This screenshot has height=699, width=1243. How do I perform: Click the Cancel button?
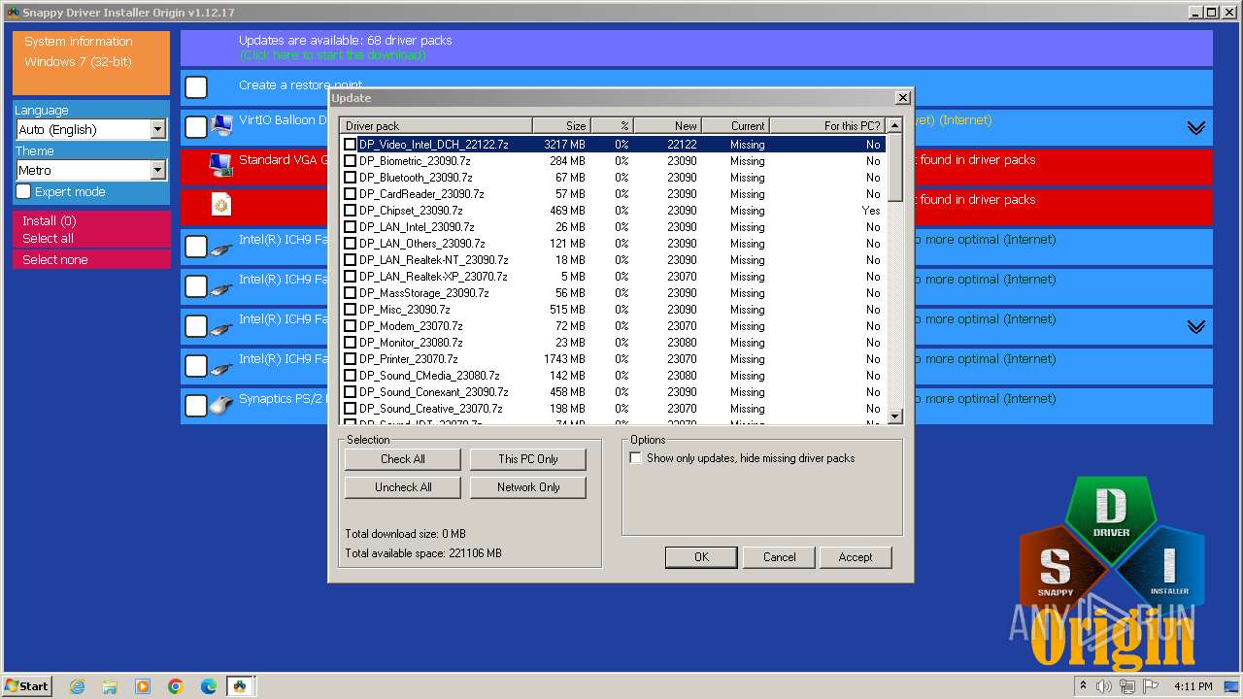click(779, 557)
